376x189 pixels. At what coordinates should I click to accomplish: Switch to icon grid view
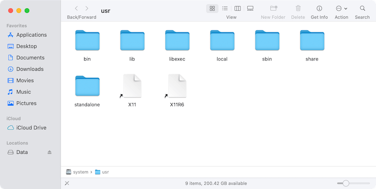212,8
